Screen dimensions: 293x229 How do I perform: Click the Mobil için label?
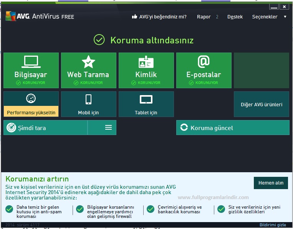(x=88, y=112)
